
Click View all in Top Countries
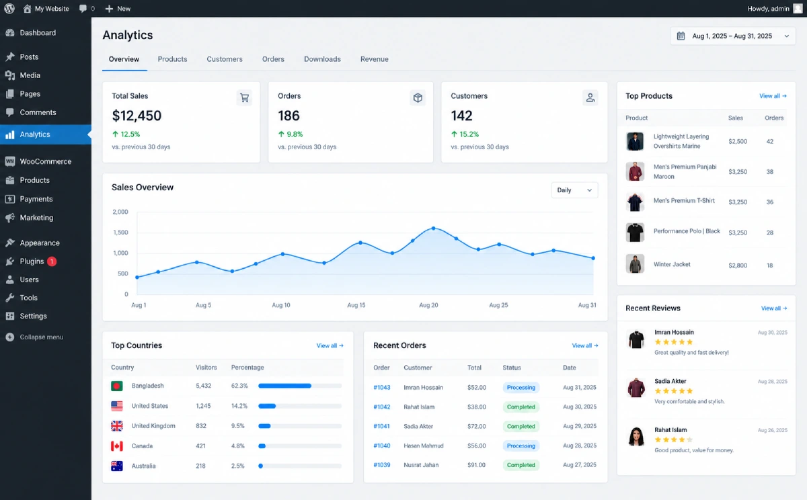click(330, 345)
